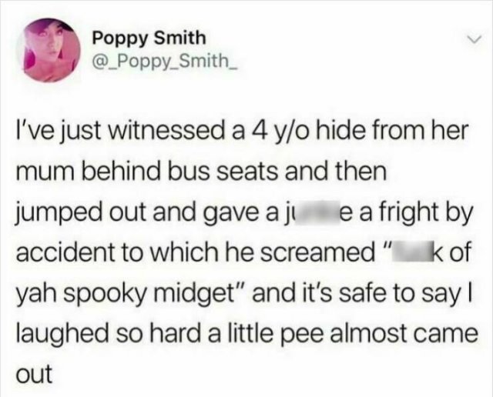The height and width of the screenshot is (397, 493).
Task: Click the phrase "accident to which he screamed"
Action: point(193,253)
